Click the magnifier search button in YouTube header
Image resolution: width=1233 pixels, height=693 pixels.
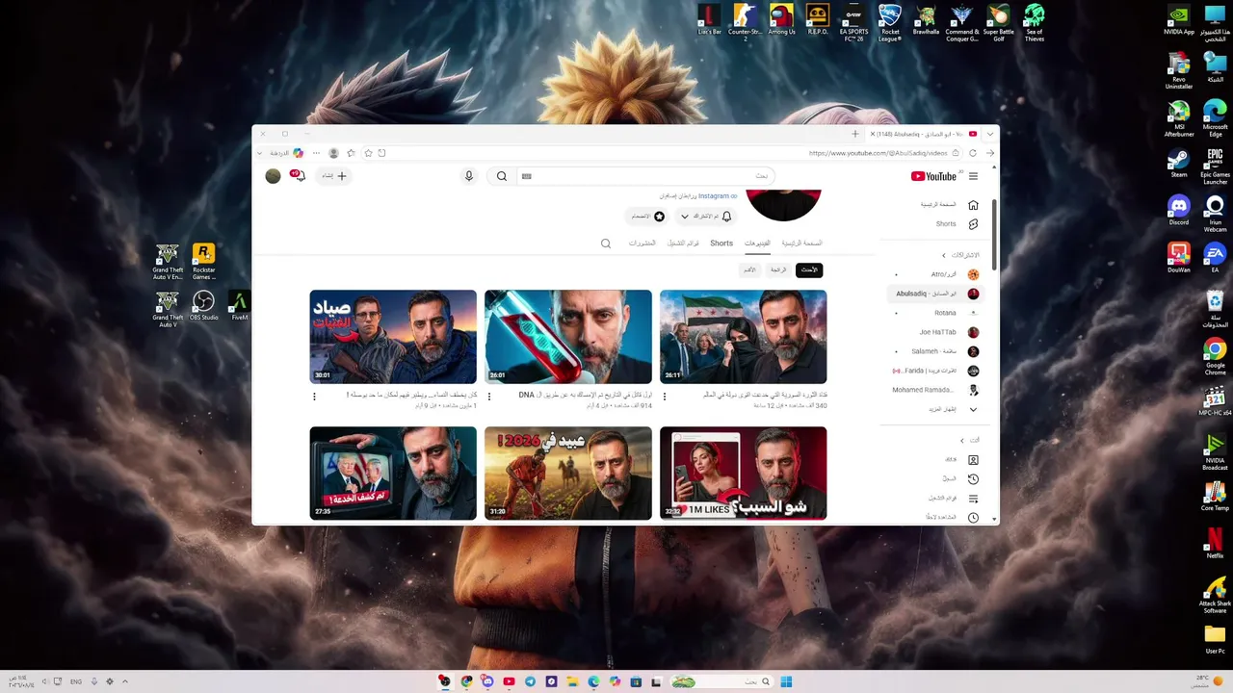(x=502, y=176)
